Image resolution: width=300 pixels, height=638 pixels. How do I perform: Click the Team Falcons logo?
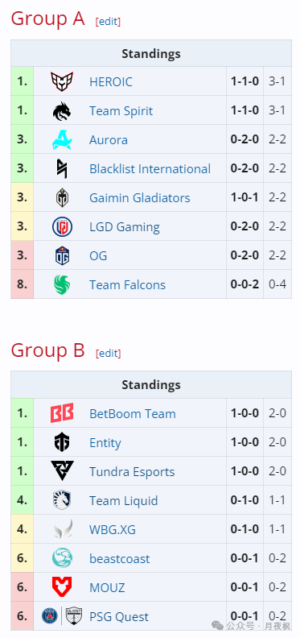click(62, 285)
